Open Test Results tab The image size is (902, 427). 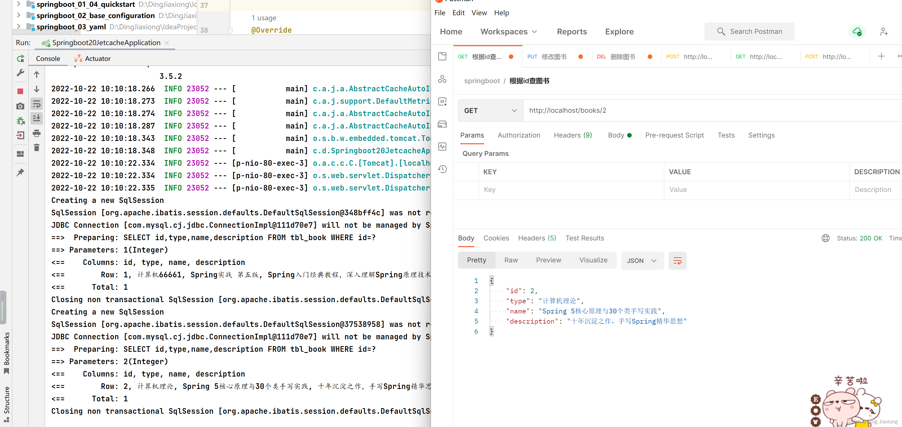coord(584,238)
